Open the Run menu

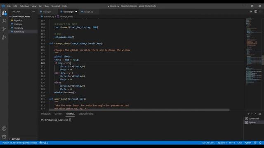pos(47,6)
